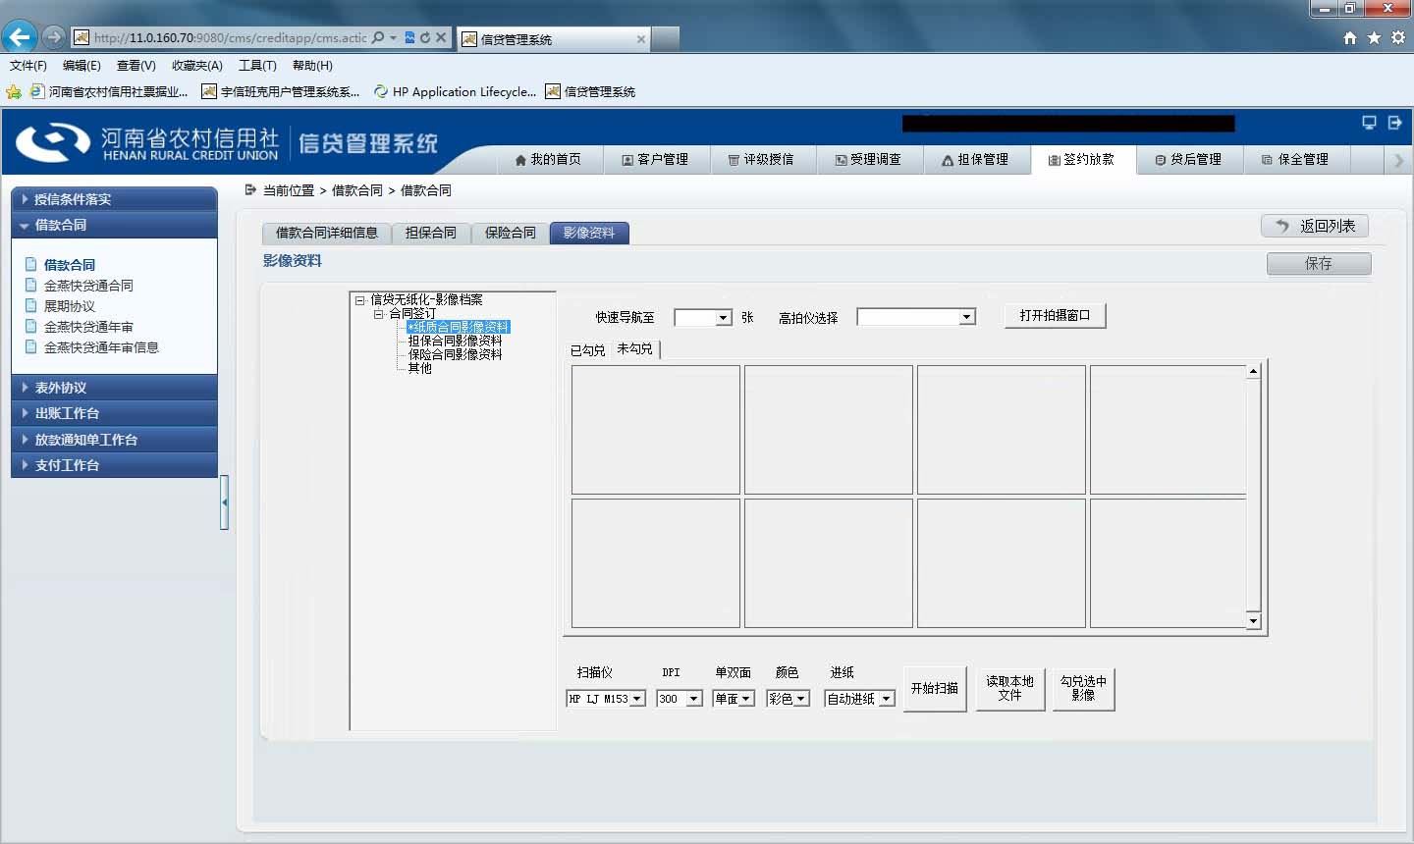Open the browser tools gear icon
Screen dimensions: 1414x844
[x=1397, y=37]
